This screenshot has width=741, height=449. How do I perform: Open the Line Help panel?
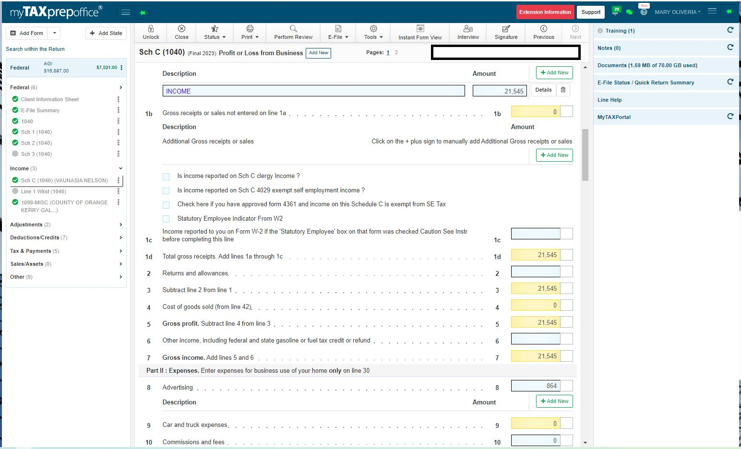666,100
